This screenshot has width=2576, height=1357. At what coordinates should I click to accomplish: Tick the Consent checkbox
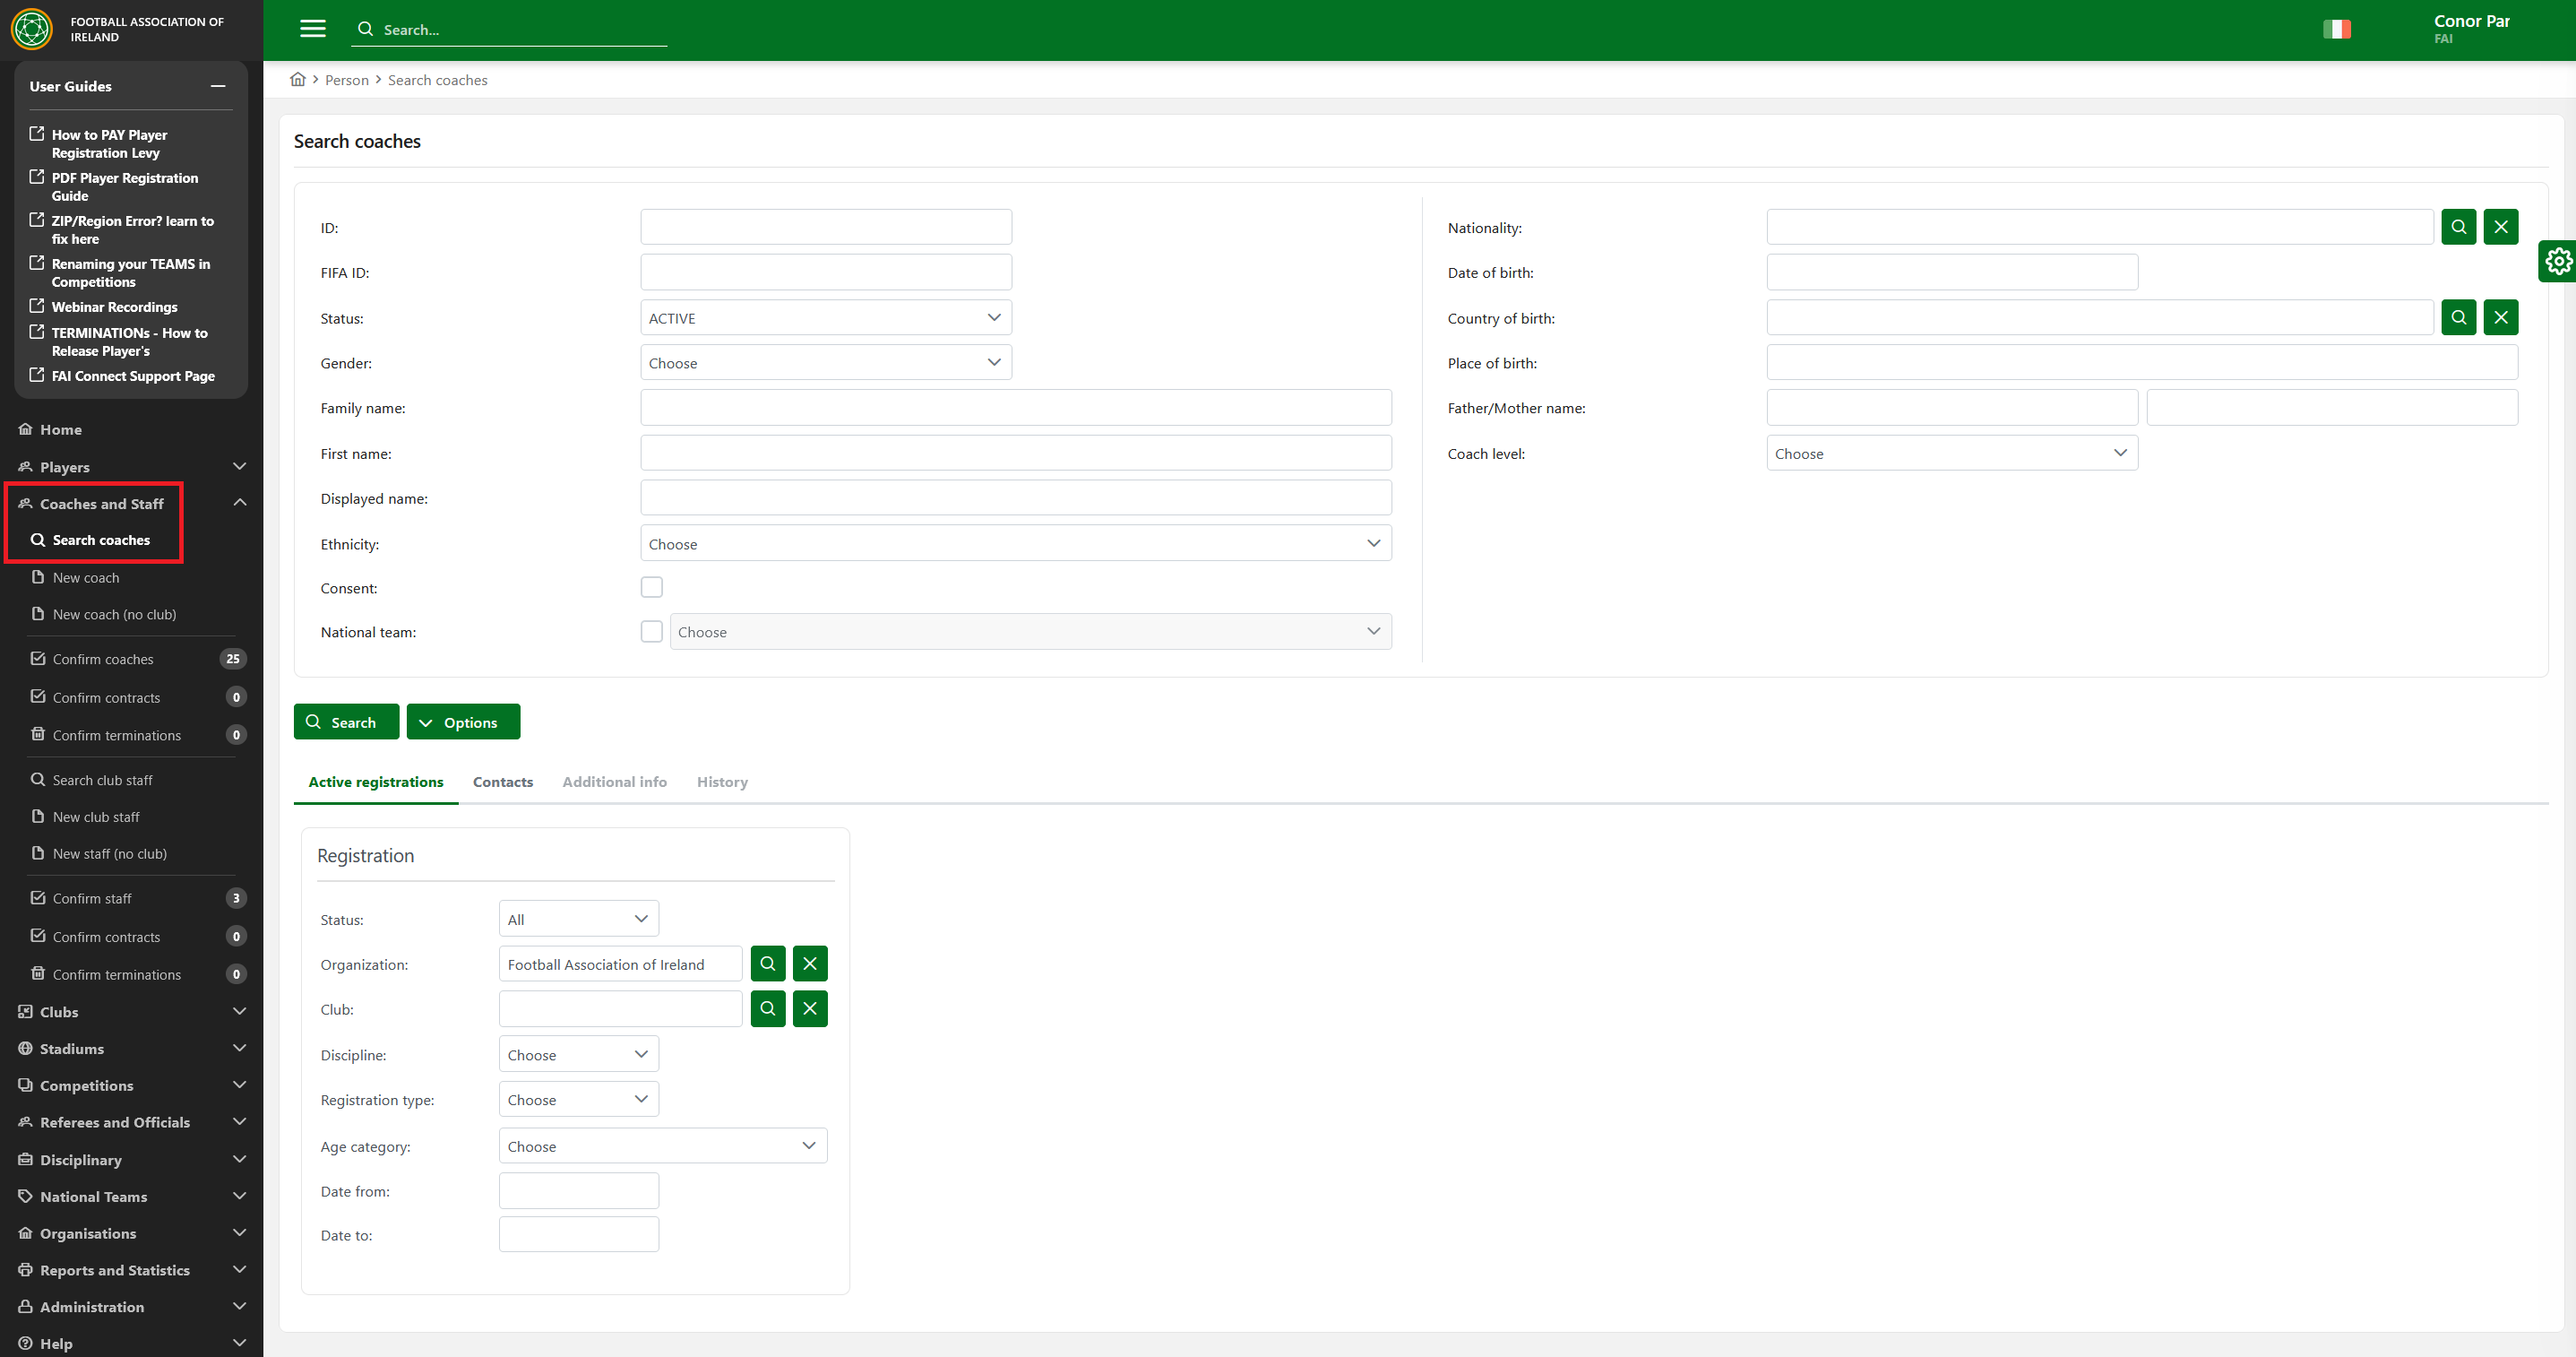pyautogui.click(x=651, y=588)
